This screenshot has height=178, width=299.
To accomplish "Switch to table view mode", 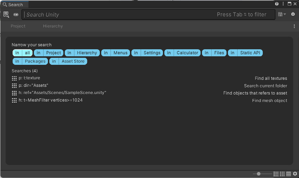I will point(288,174).
